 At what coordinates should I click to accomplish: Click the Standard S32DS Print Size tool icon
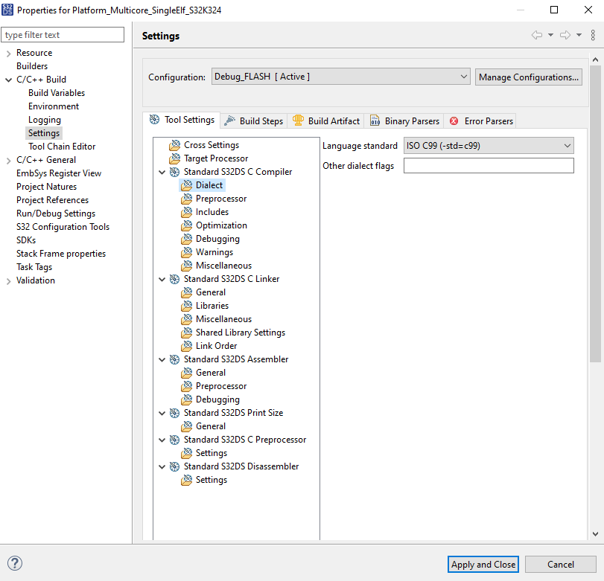174,413
